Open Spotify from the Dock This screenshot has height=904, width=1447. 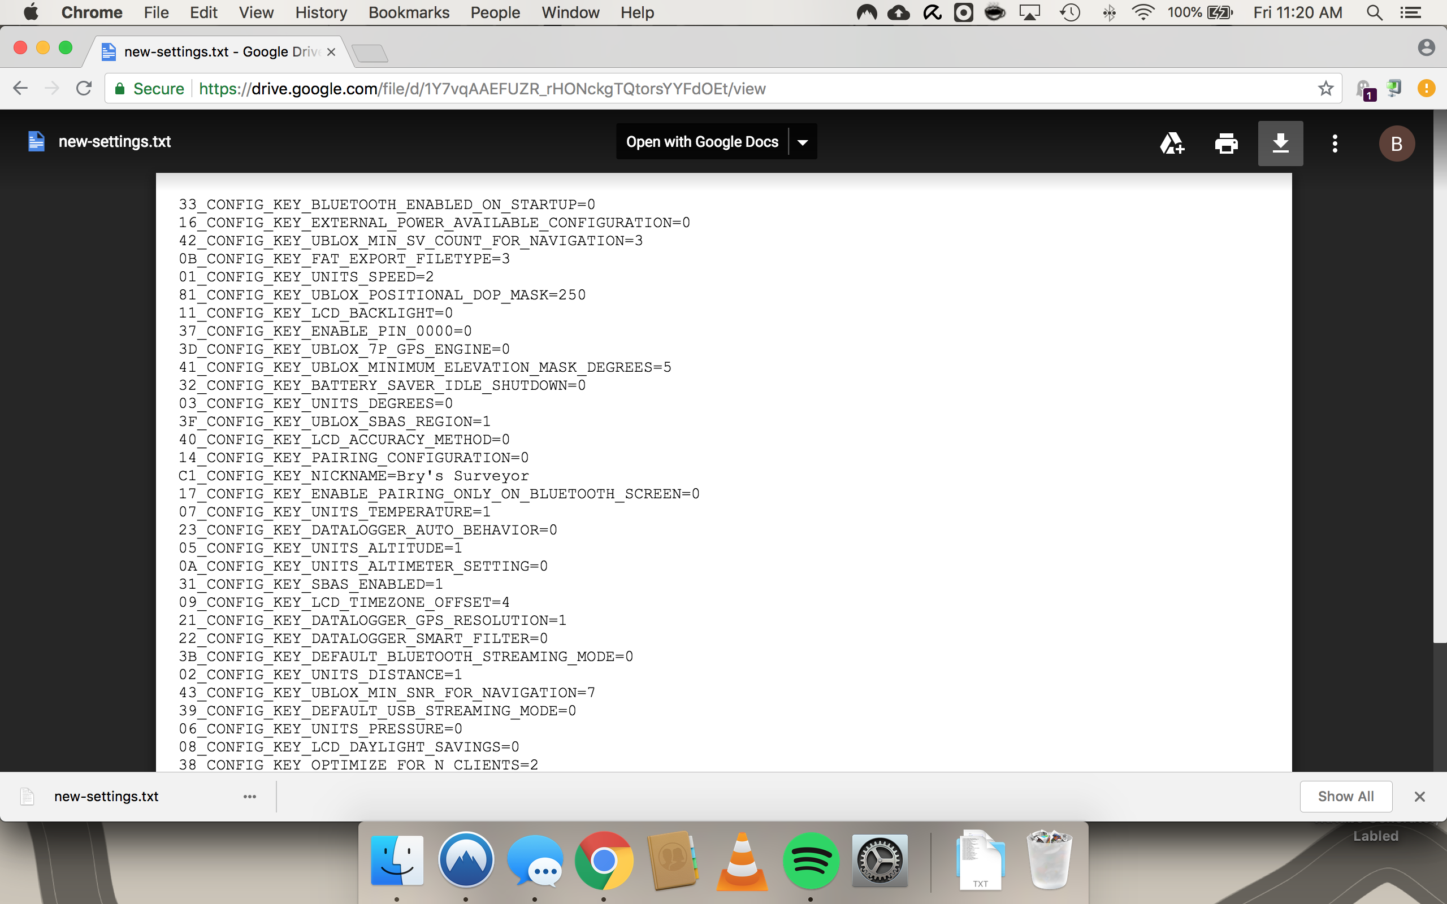click(x=811, y=860)
